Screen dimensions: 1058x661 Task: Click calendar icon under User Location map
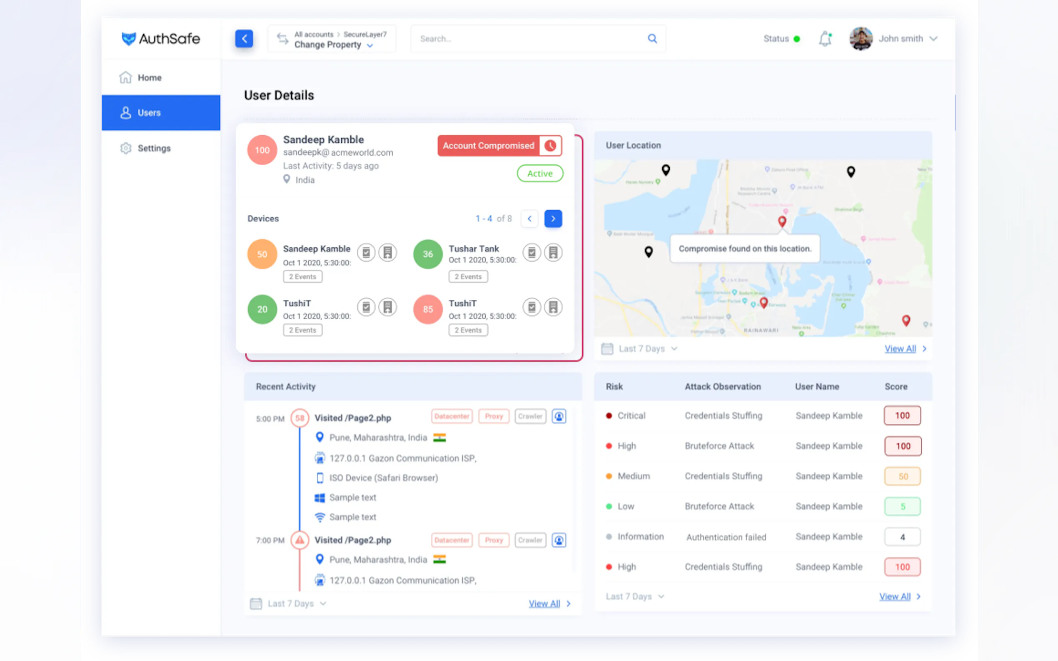tap(607, 349)
